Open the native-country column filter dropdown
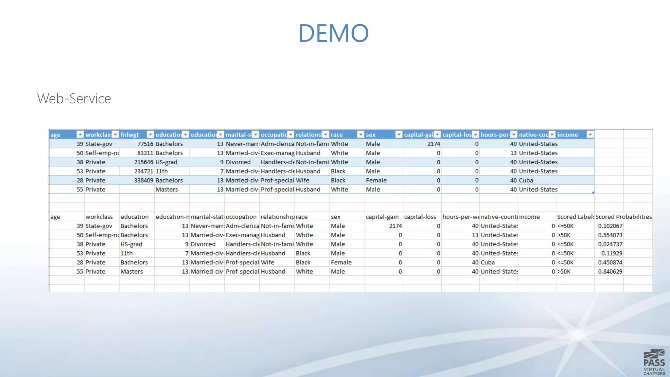The height and width of the screenshot is (377, 670). [x=552, y=135]
